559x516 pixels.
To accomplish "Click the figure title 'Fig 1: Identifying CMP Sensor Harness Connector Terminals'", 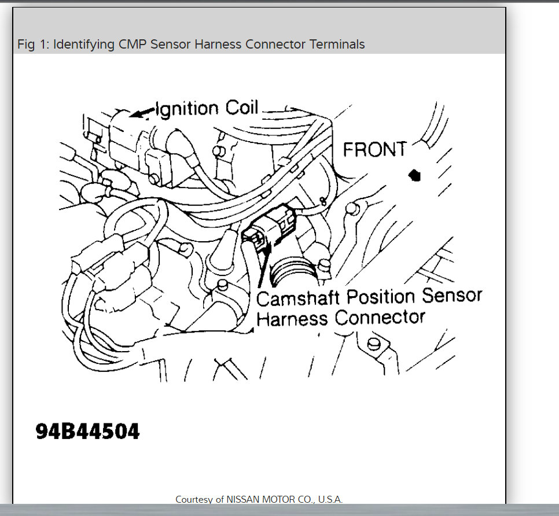I will click(x=191, y=44).
